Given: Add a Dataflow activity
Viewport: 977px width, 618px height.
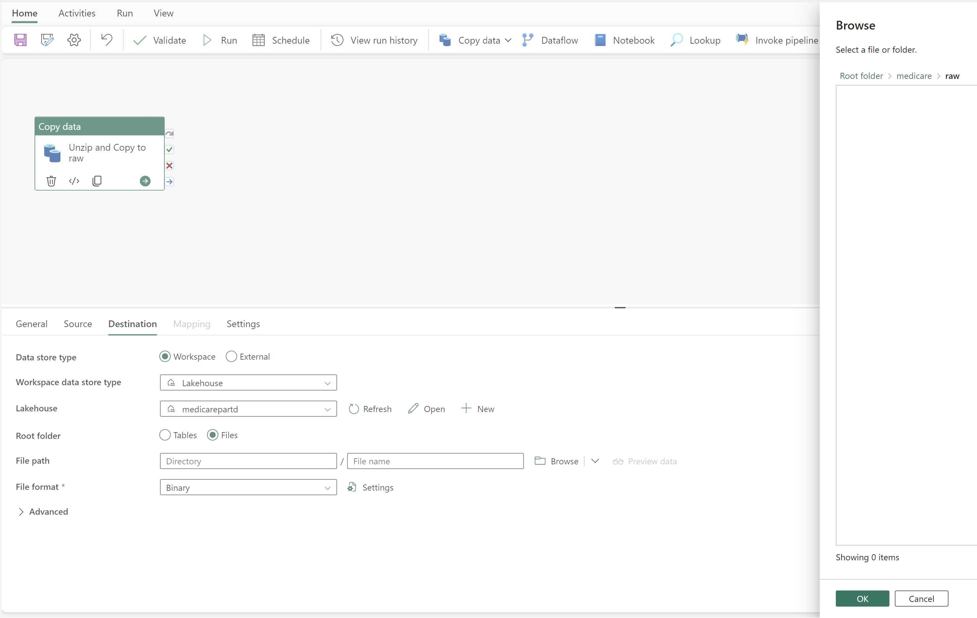Looking at the screenshot, I should click(x=550, y=40).
